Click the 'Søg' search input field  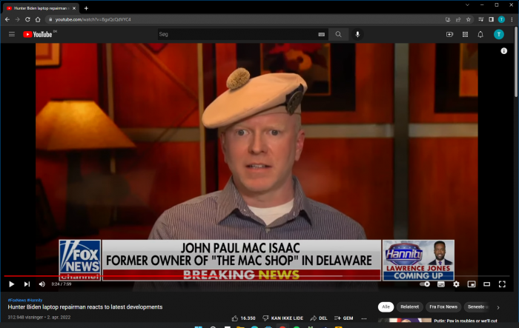237,34
